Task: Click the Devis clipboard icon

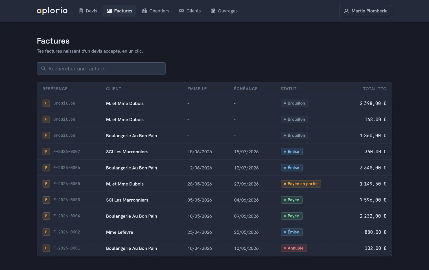Action: tap(81, 11)
